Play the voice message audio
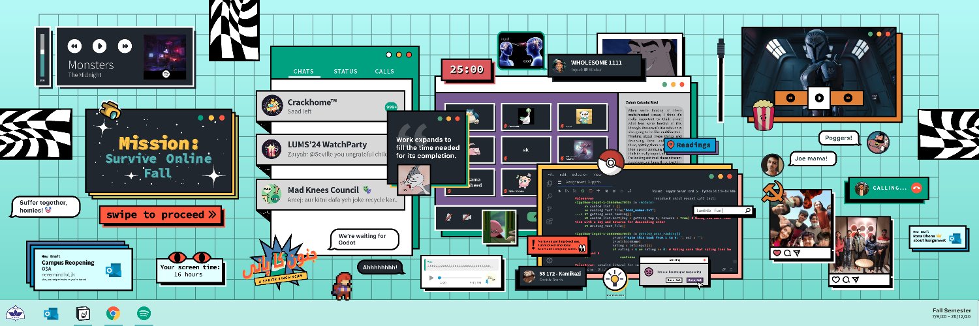This screenshot has width=979, height=326. click(x=430, y=278)
